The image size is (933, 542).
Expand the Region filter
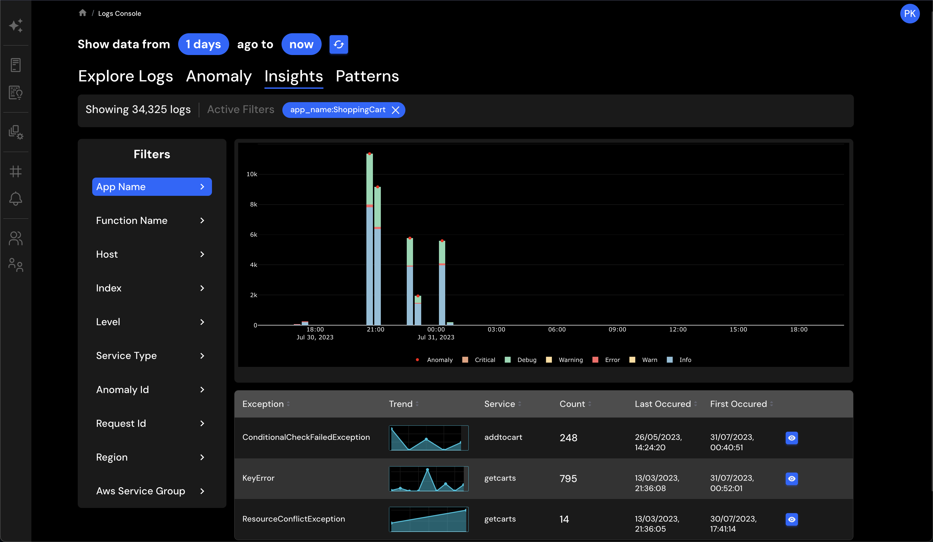click(152, 457)
